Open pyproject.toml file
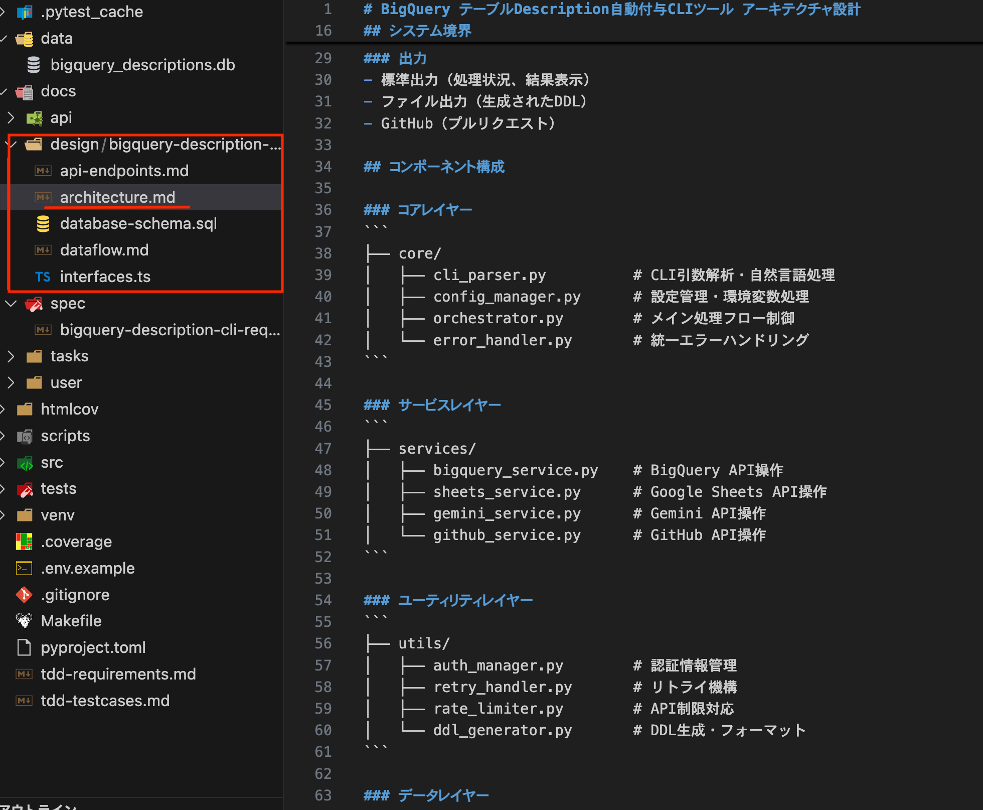This screenshot has width=983, height=810. [x=93, y=647]
